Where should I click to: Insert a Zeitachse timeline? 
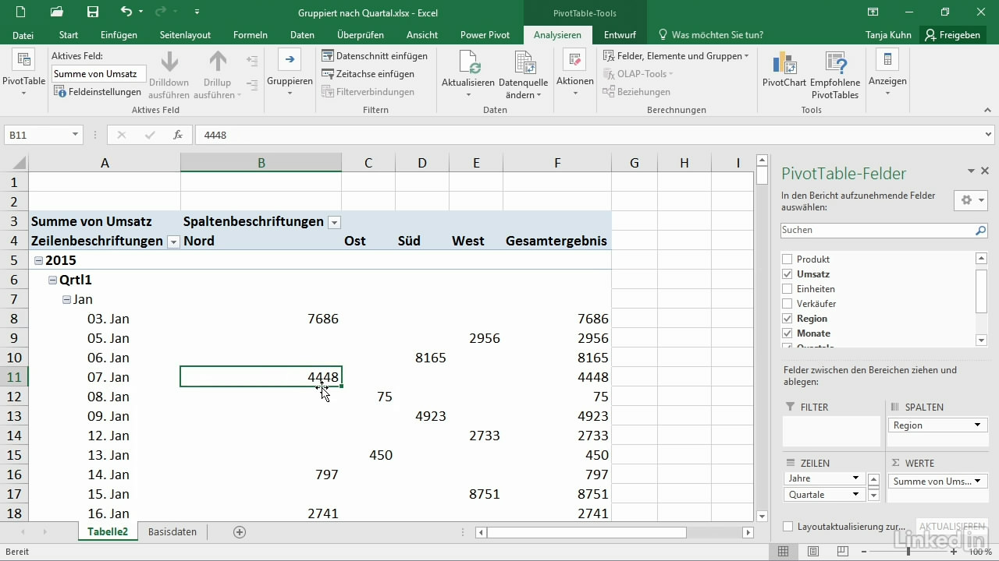(x=368, y=74)
